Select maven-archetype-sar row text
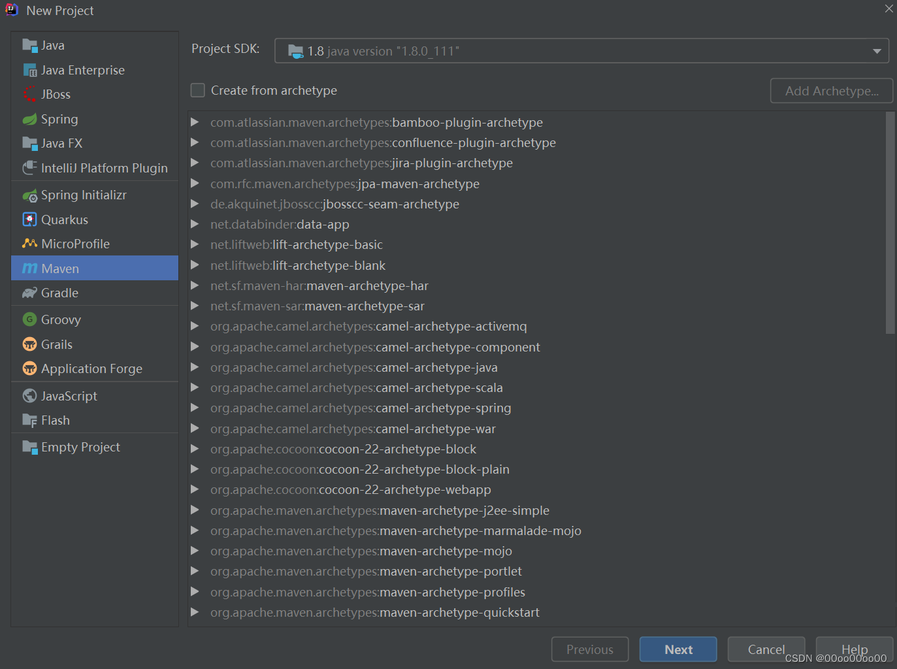 (x=318, y=306)
